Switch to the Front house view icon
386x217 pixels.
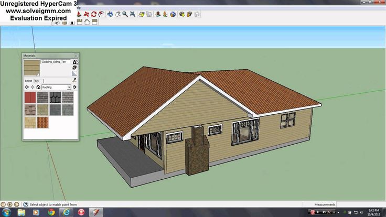click(x=87, y=22)
